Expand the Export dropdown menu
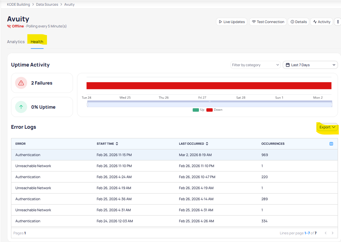The height and width of the screenshot is (242, 341). pos(327,127)
